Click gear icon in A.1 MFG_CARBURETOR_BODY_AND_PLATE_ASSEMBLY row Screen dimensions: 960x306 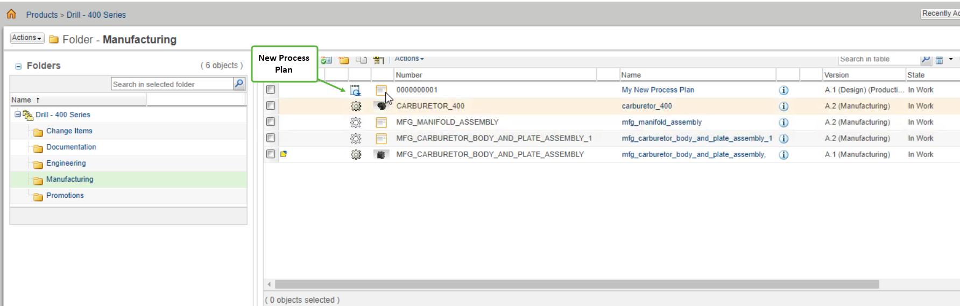[356, 155]
